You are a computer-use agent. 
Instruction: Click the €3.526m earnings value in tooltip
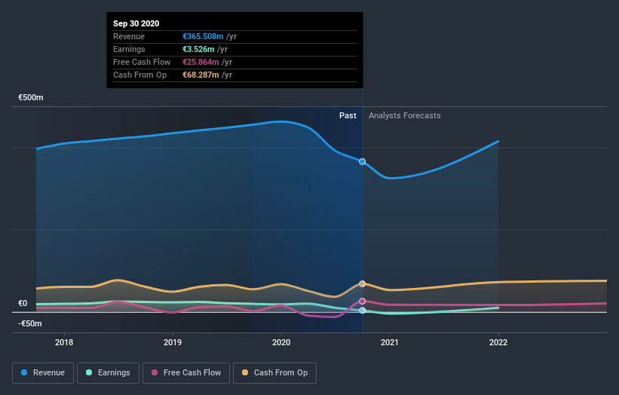(198, 49)
